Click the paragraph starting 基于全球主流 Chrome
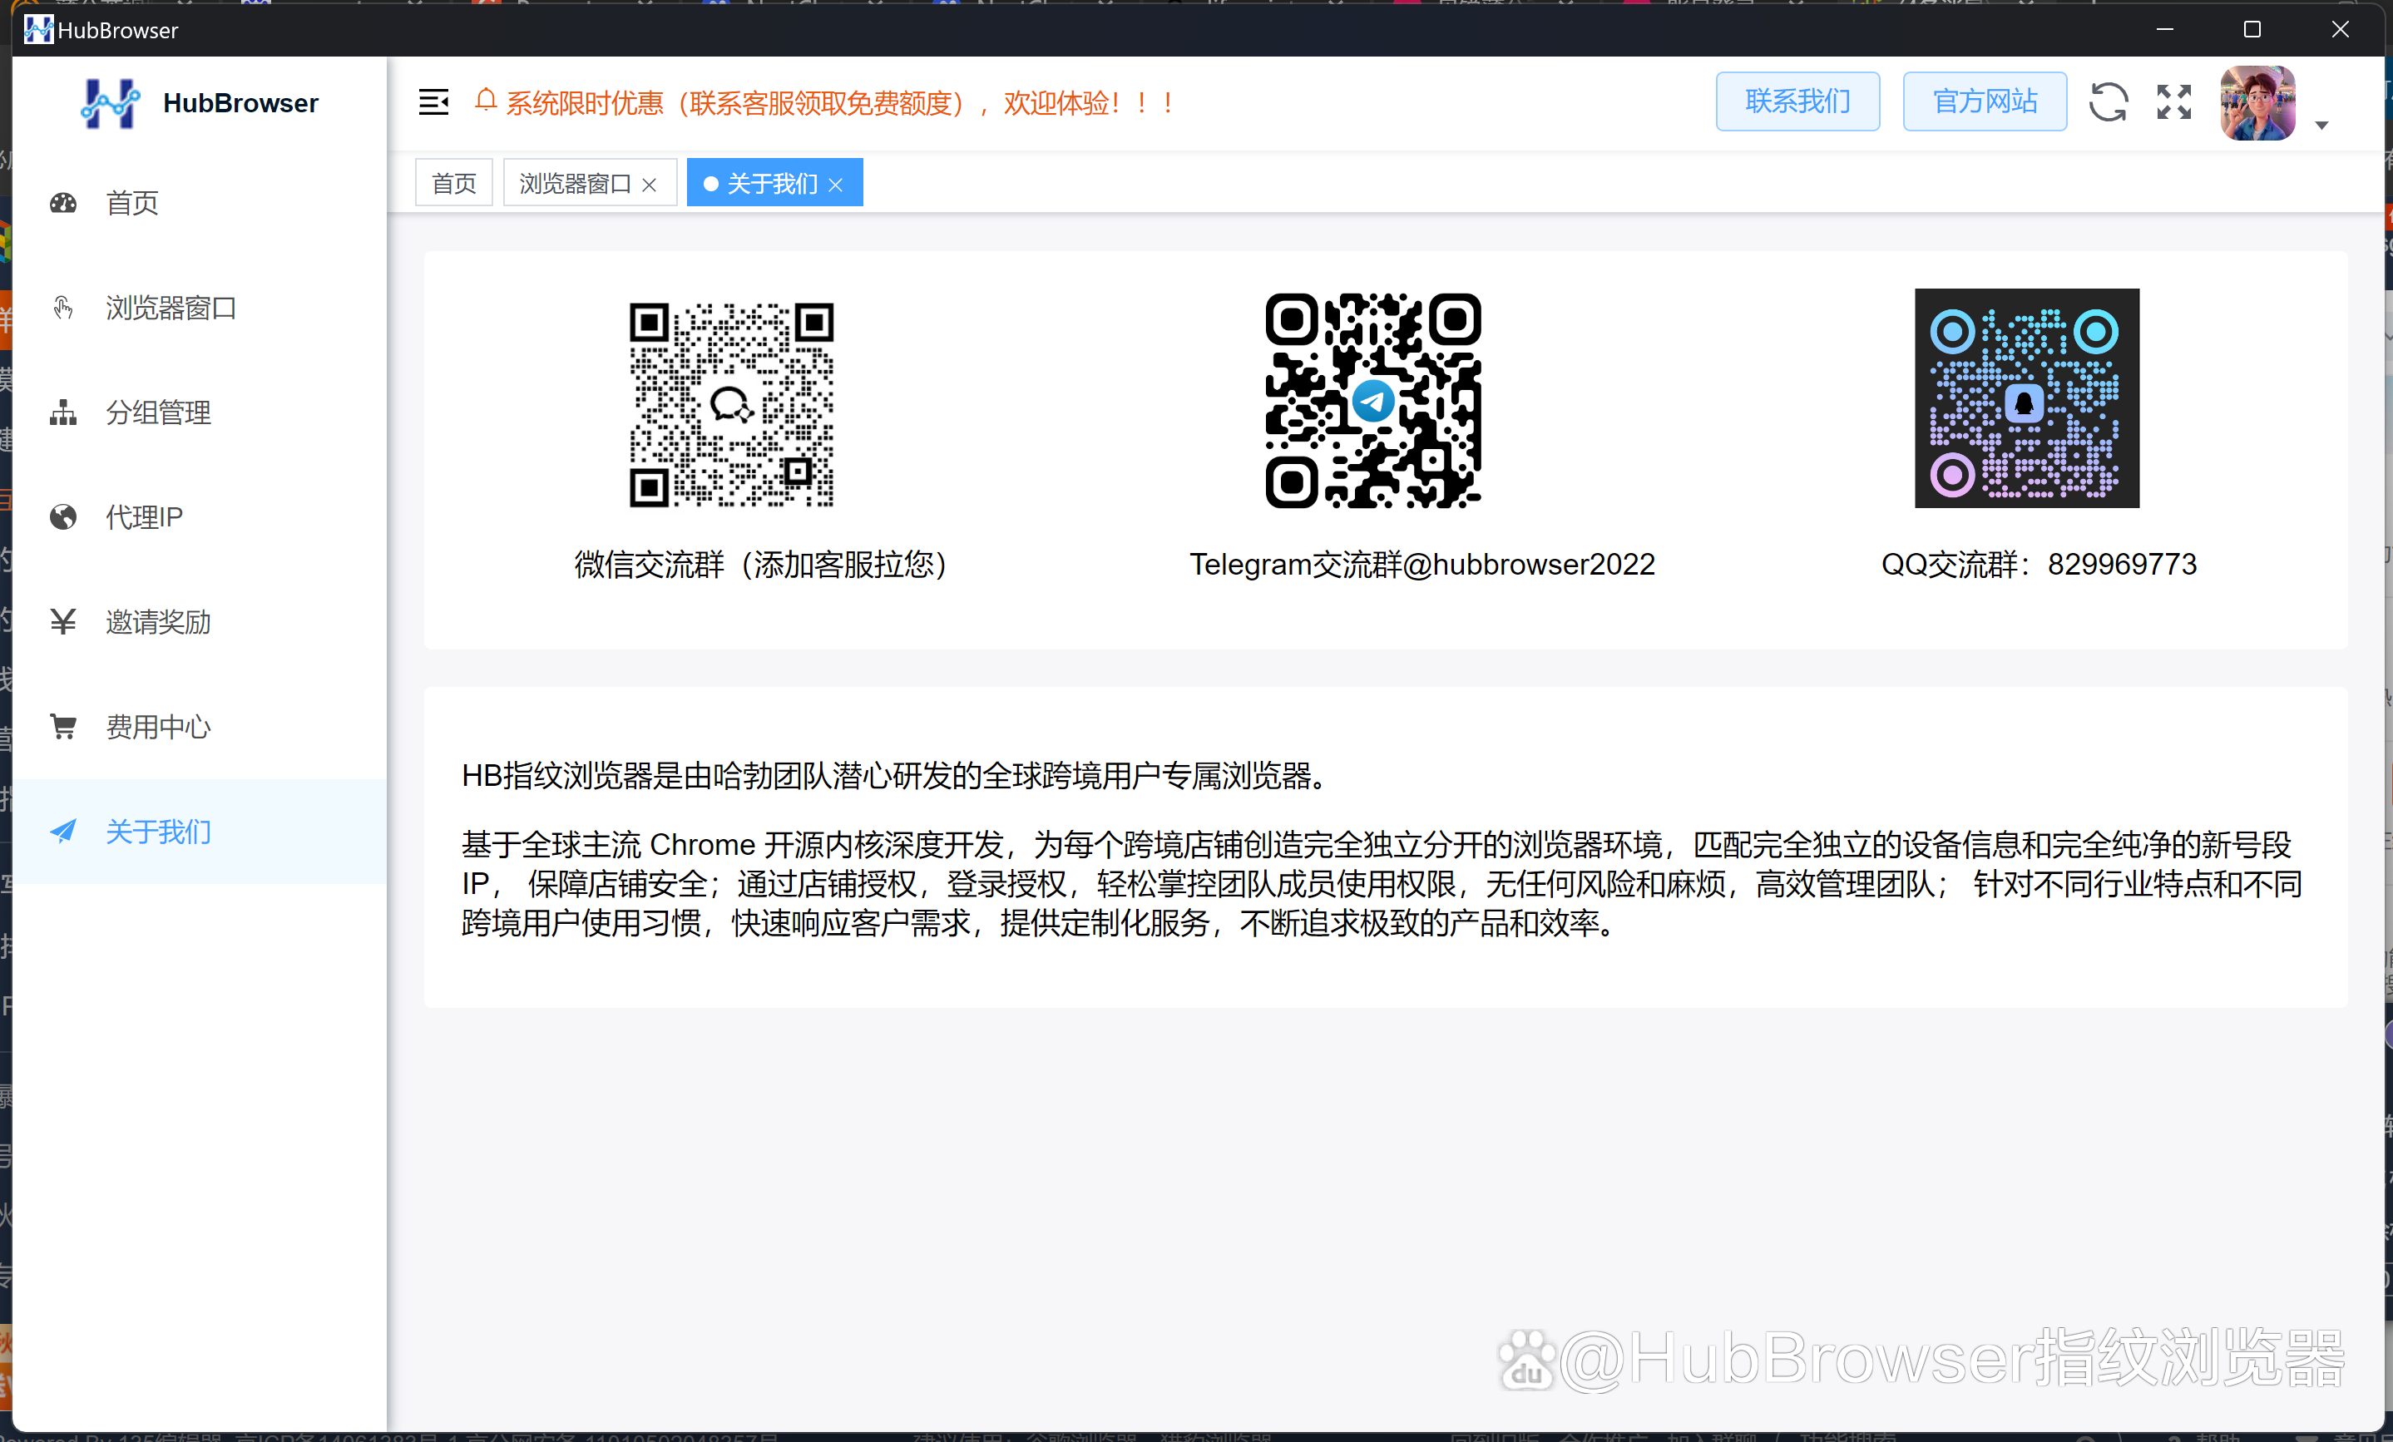Screen dimensions: 2393x1442 1382,884
